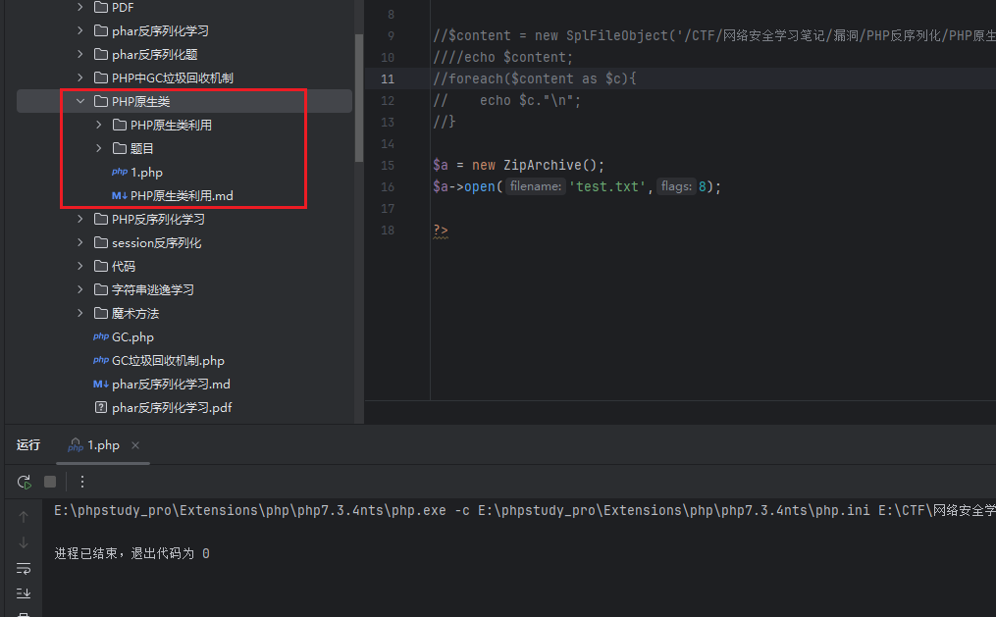This screenshot has height=617, width=996.
Task: Select phar反序列化学习.pdf file
Action: (x=172, y=407)
